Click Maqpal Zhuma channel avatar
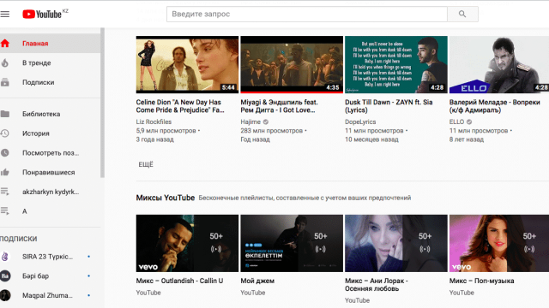The image size is (549, 308). point(5,295)
